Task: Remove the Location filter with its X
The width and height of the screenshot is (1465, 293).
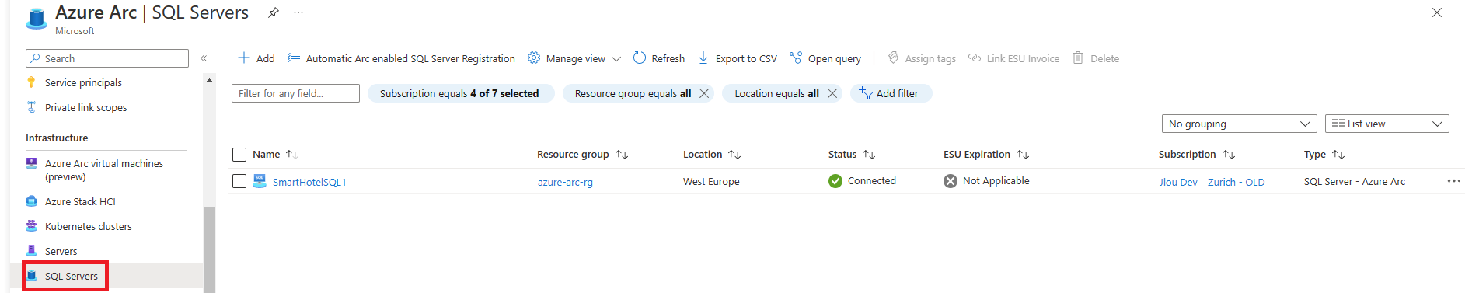Action: point(832,93)
